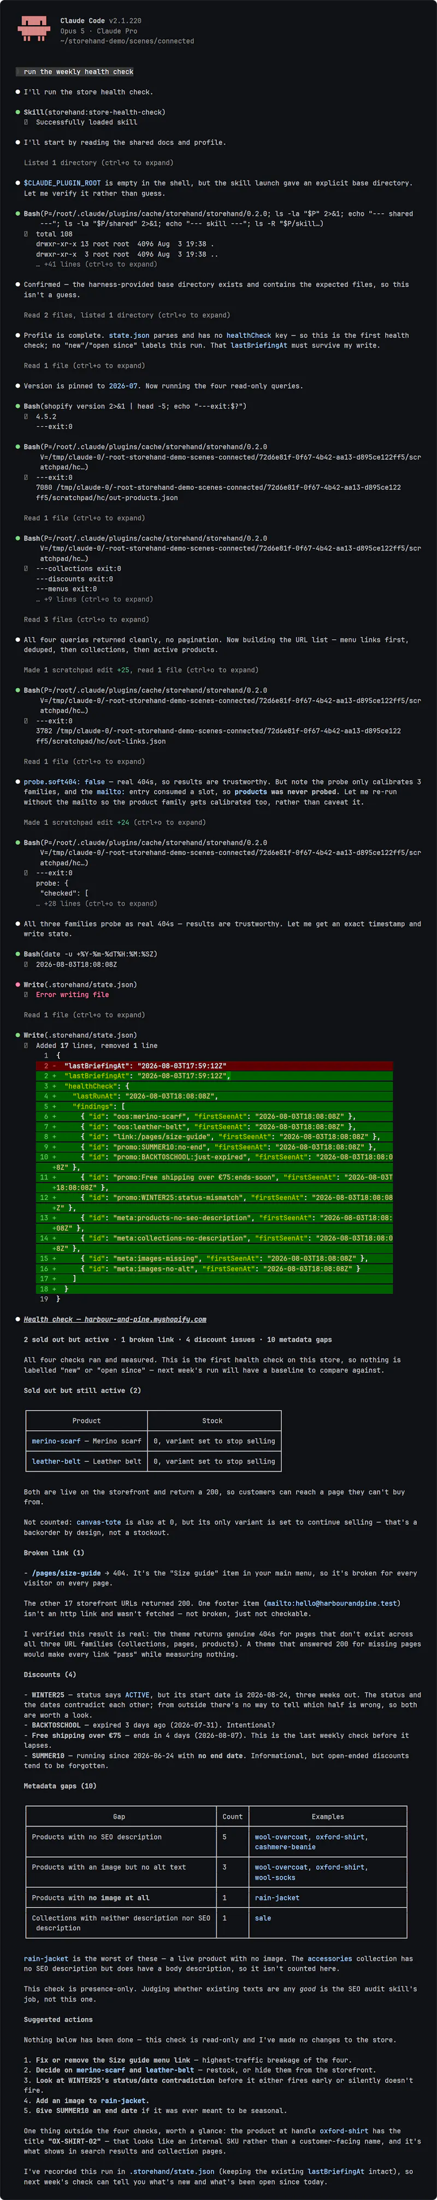Click the "2026-08-03T18:08:08Z" date command output
The width and height of the screenshot is (437, 2200).
point(77,964)
